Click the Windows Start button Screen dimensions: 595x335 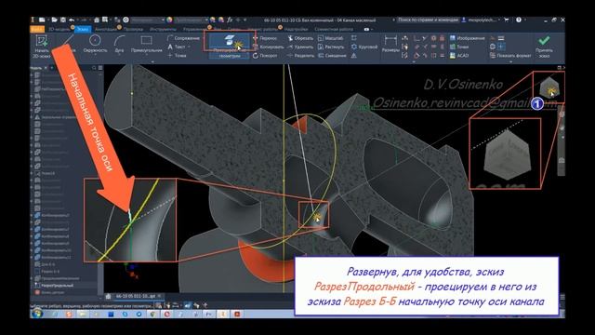pyautogui.click(x=36, y=314)
